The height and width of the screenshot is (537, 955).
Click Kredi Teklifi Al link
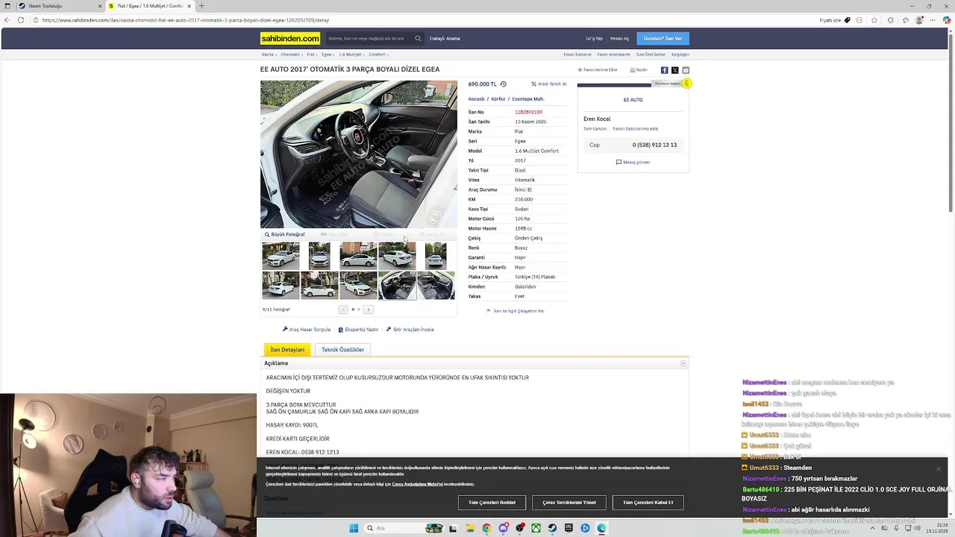(549, 84)
